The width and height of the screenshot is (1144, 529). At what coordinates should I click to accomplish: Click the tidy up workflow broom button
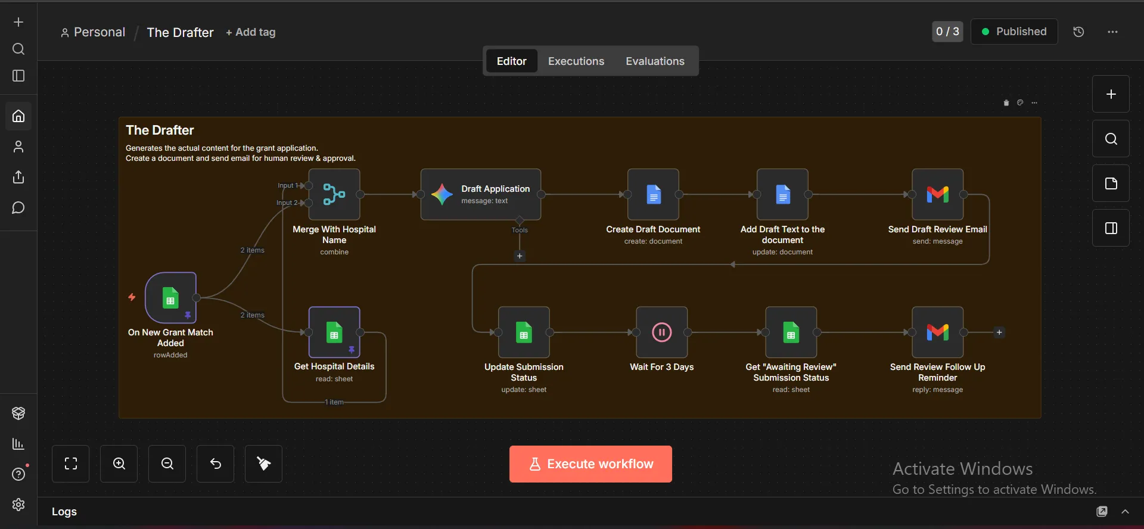pyautogui.click(x=263, y=463)
